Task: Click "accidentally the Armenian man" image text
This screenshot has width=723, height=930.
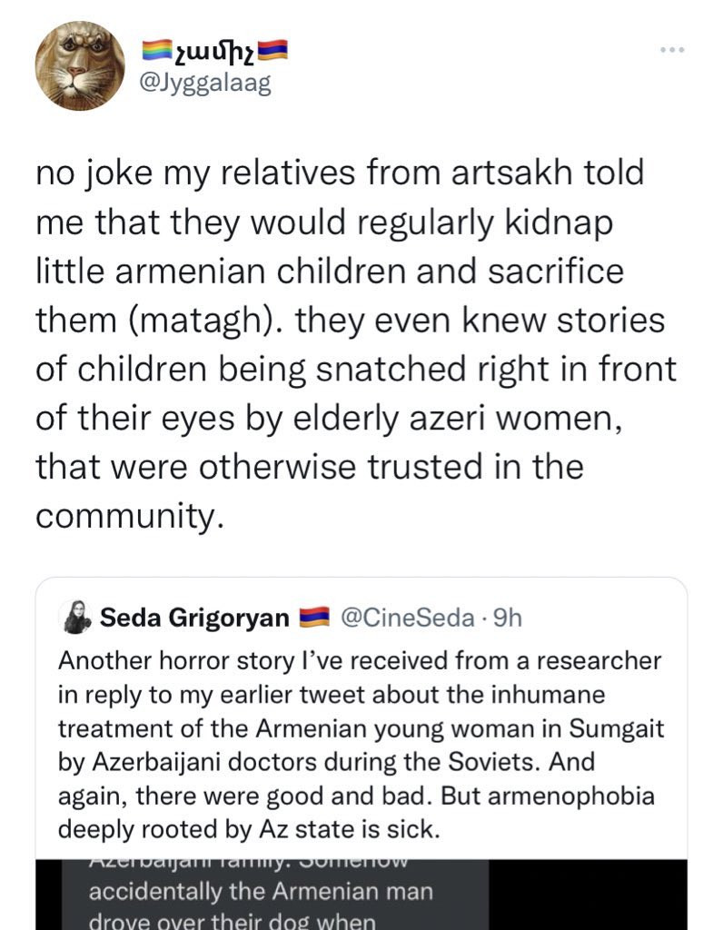Action: (x=260, y=892)
